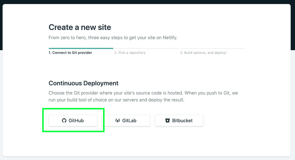295x160 pixels.
Task: Click the Bitbucket bucket logo icon
Action: point(168,121)
